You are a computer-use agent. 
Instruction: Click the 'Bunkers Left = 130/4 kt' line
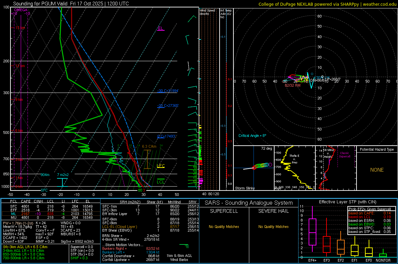click(131, 252)
